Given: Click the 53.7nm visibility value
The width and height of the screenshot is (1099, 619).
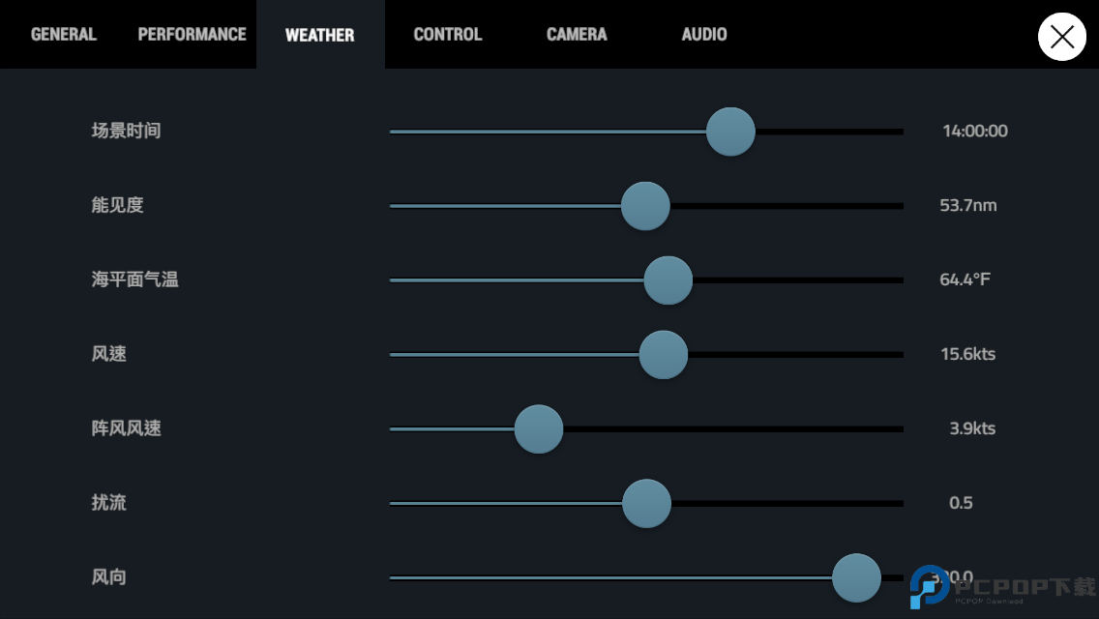Looking at the screenshot, I should [x=968, y=206].
